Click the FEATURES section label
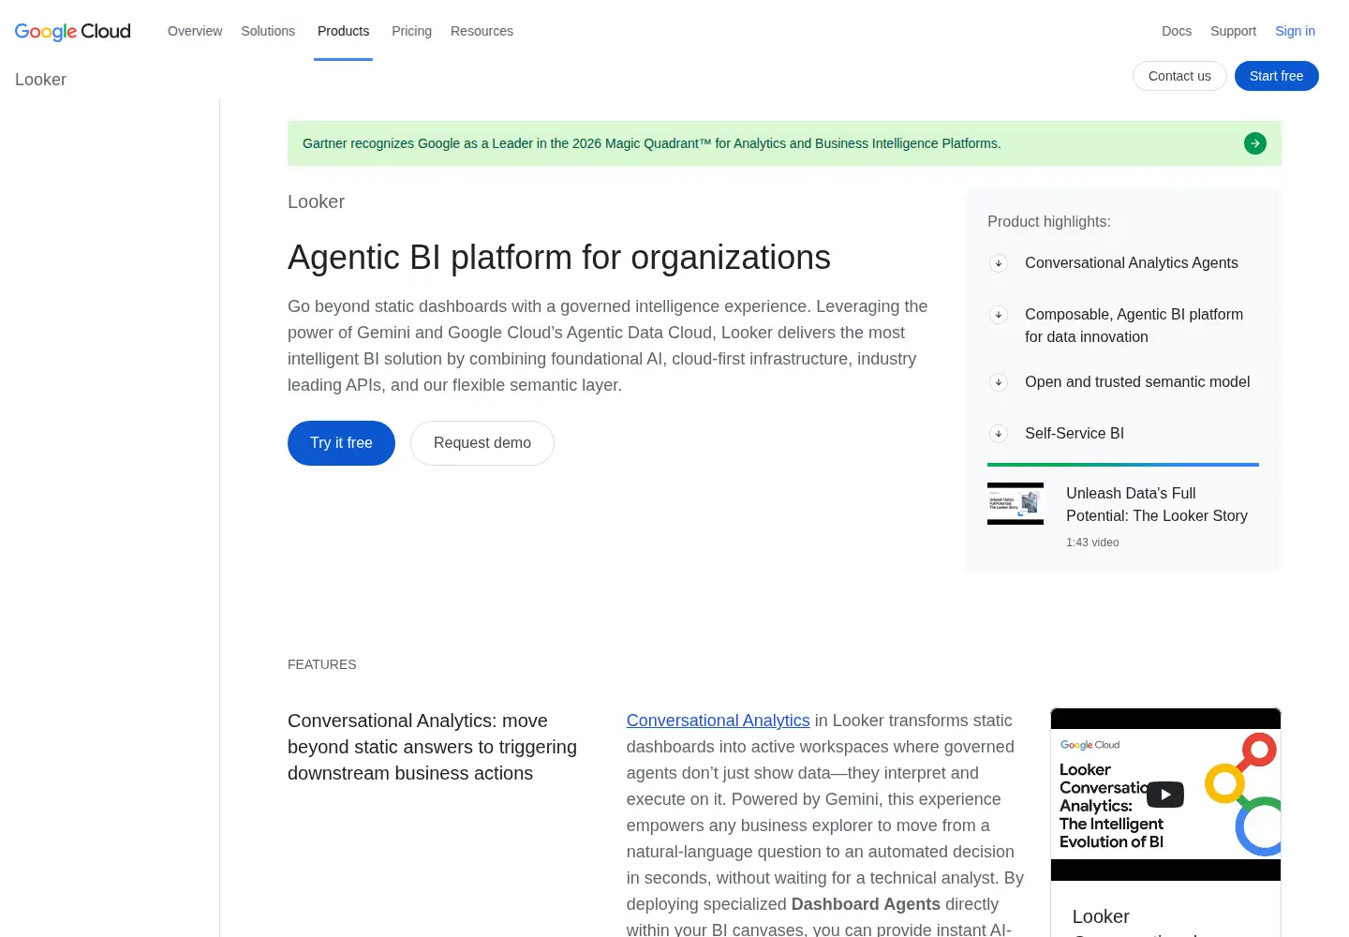This screenshot has height=937, width=1349. tap(321, 664)
